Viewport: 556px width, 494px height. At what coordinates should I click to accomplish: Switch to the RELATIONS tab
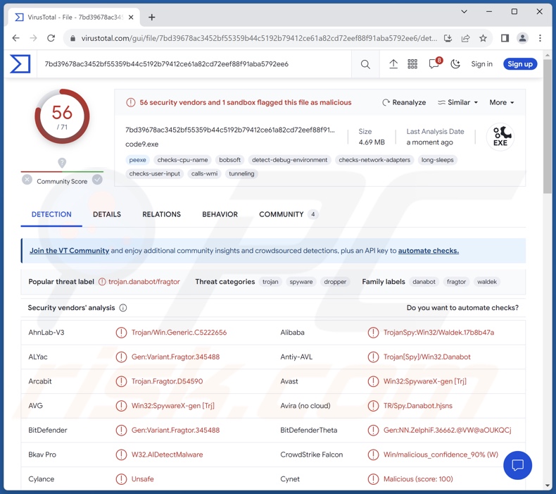click(x=161, y=214)
